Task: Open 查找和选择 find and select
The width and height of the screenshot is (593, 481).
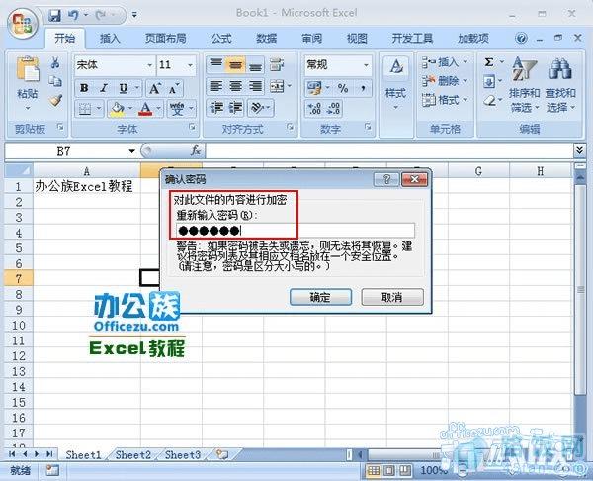Action: 560,85
